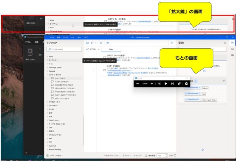Click the crop icon in the dark background window

pos(40,49)
